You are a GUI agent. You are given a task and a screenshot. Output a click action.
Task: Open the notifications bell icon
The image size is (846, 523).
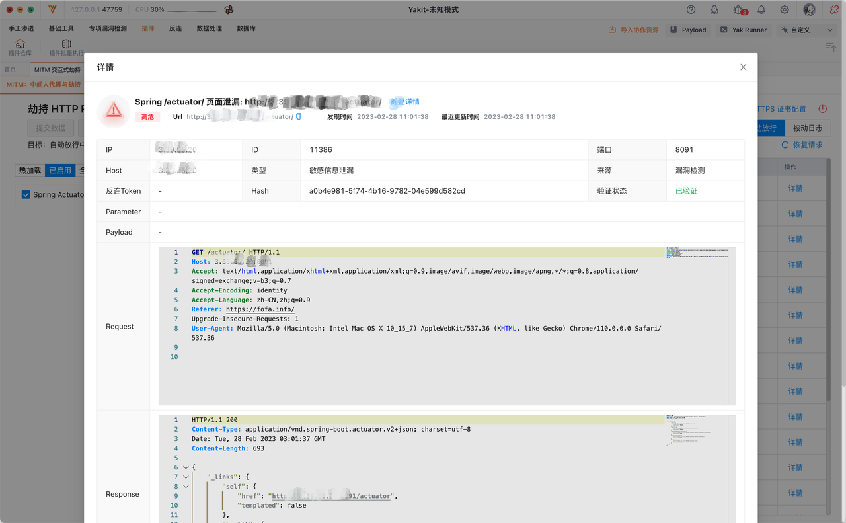pyautogui.click(x=761, y=10)
